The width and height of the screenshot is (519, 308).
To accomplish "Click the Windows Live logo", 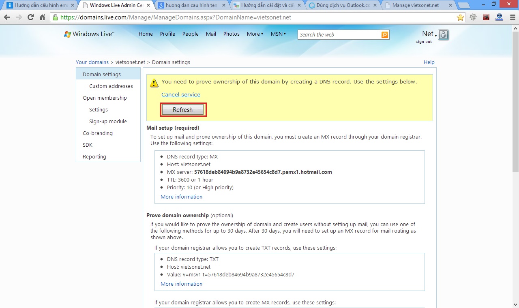I will (x=89, y=34).
